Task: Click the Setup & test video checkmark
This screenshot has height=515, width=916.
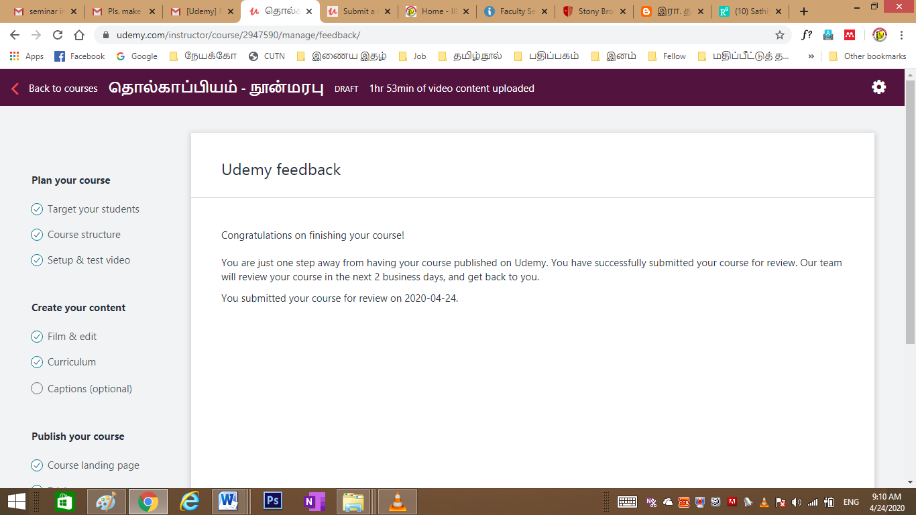Action: tap(37, 260)
